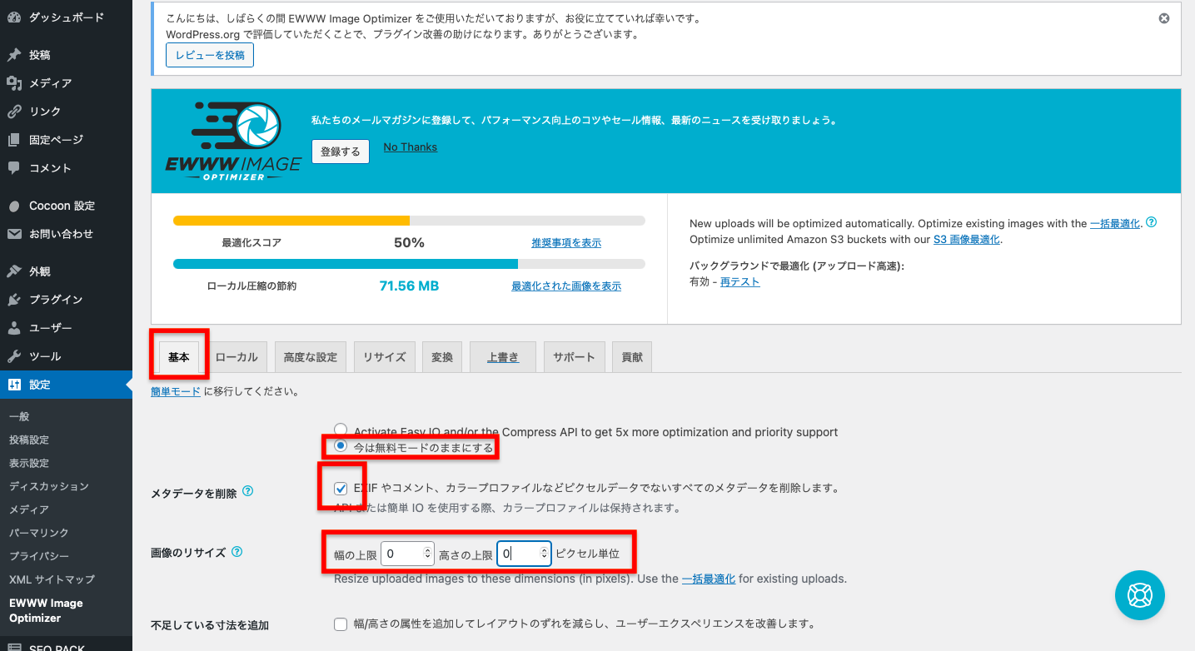Viewport: 1195px width, 651px height.
Task: Open パーマリンク submenu item
Action: click(39, 533)
